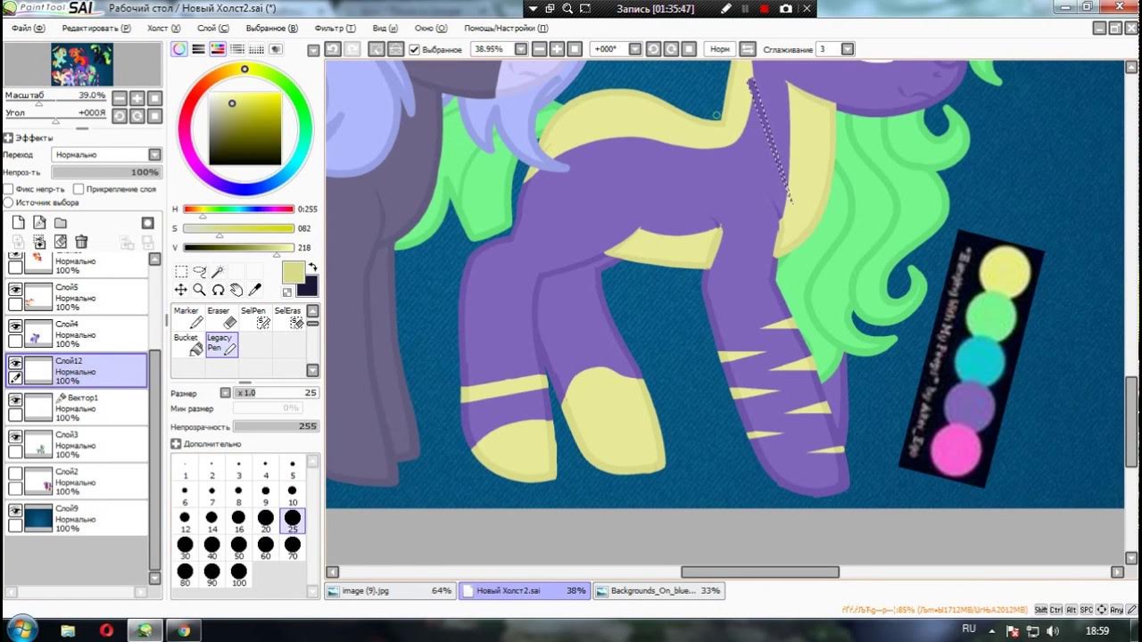Switch to the Backgrounds_On_blue document tab

point(658,590)
